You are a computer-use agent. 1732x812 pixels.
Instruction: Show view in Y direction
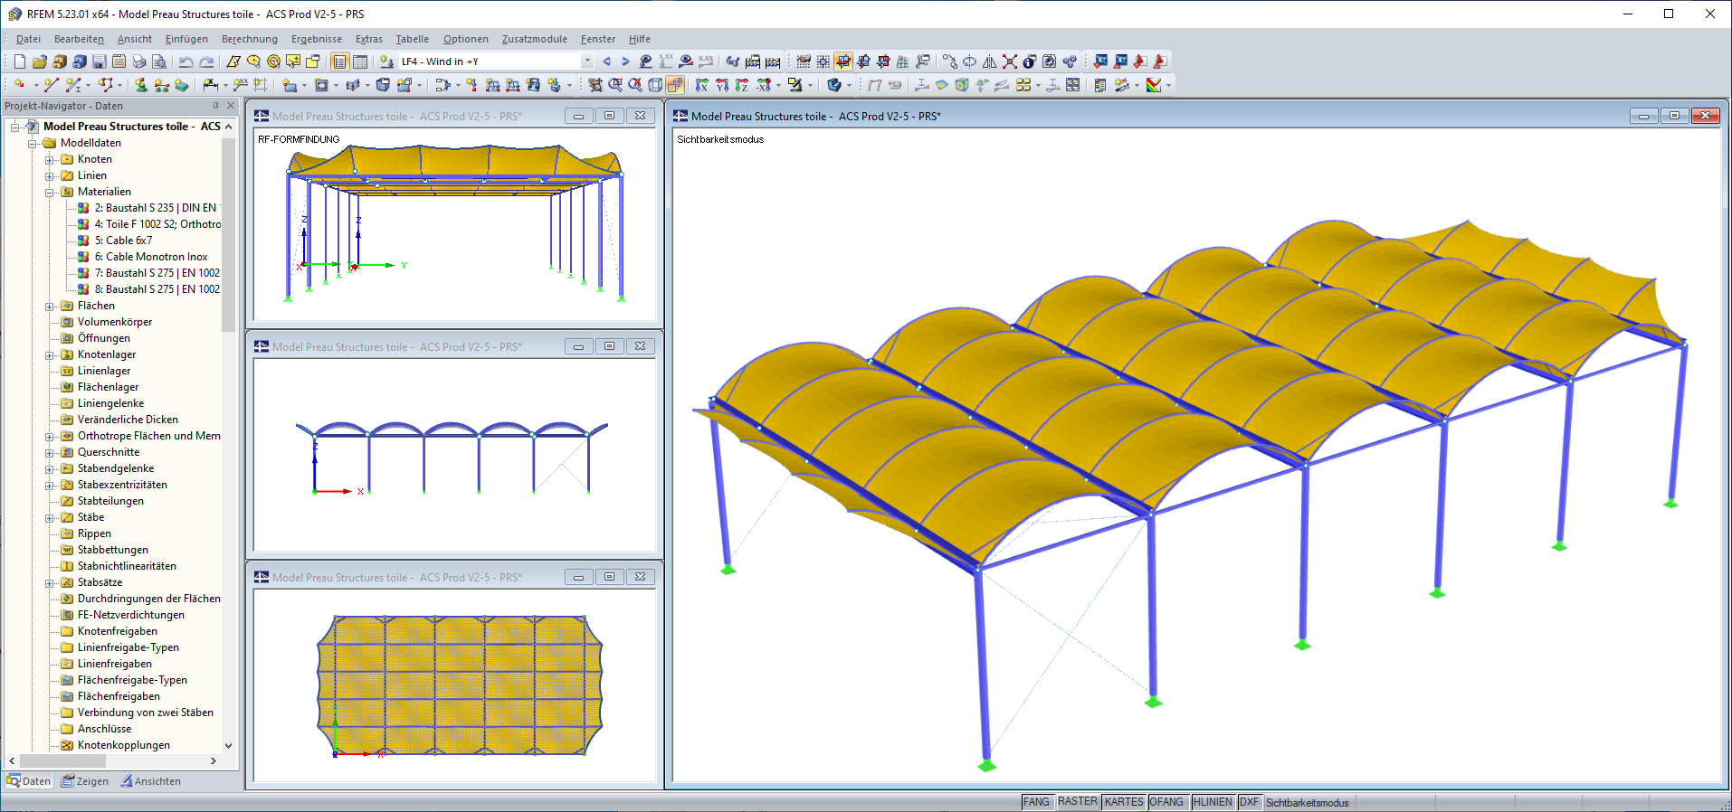coord(721,85)
